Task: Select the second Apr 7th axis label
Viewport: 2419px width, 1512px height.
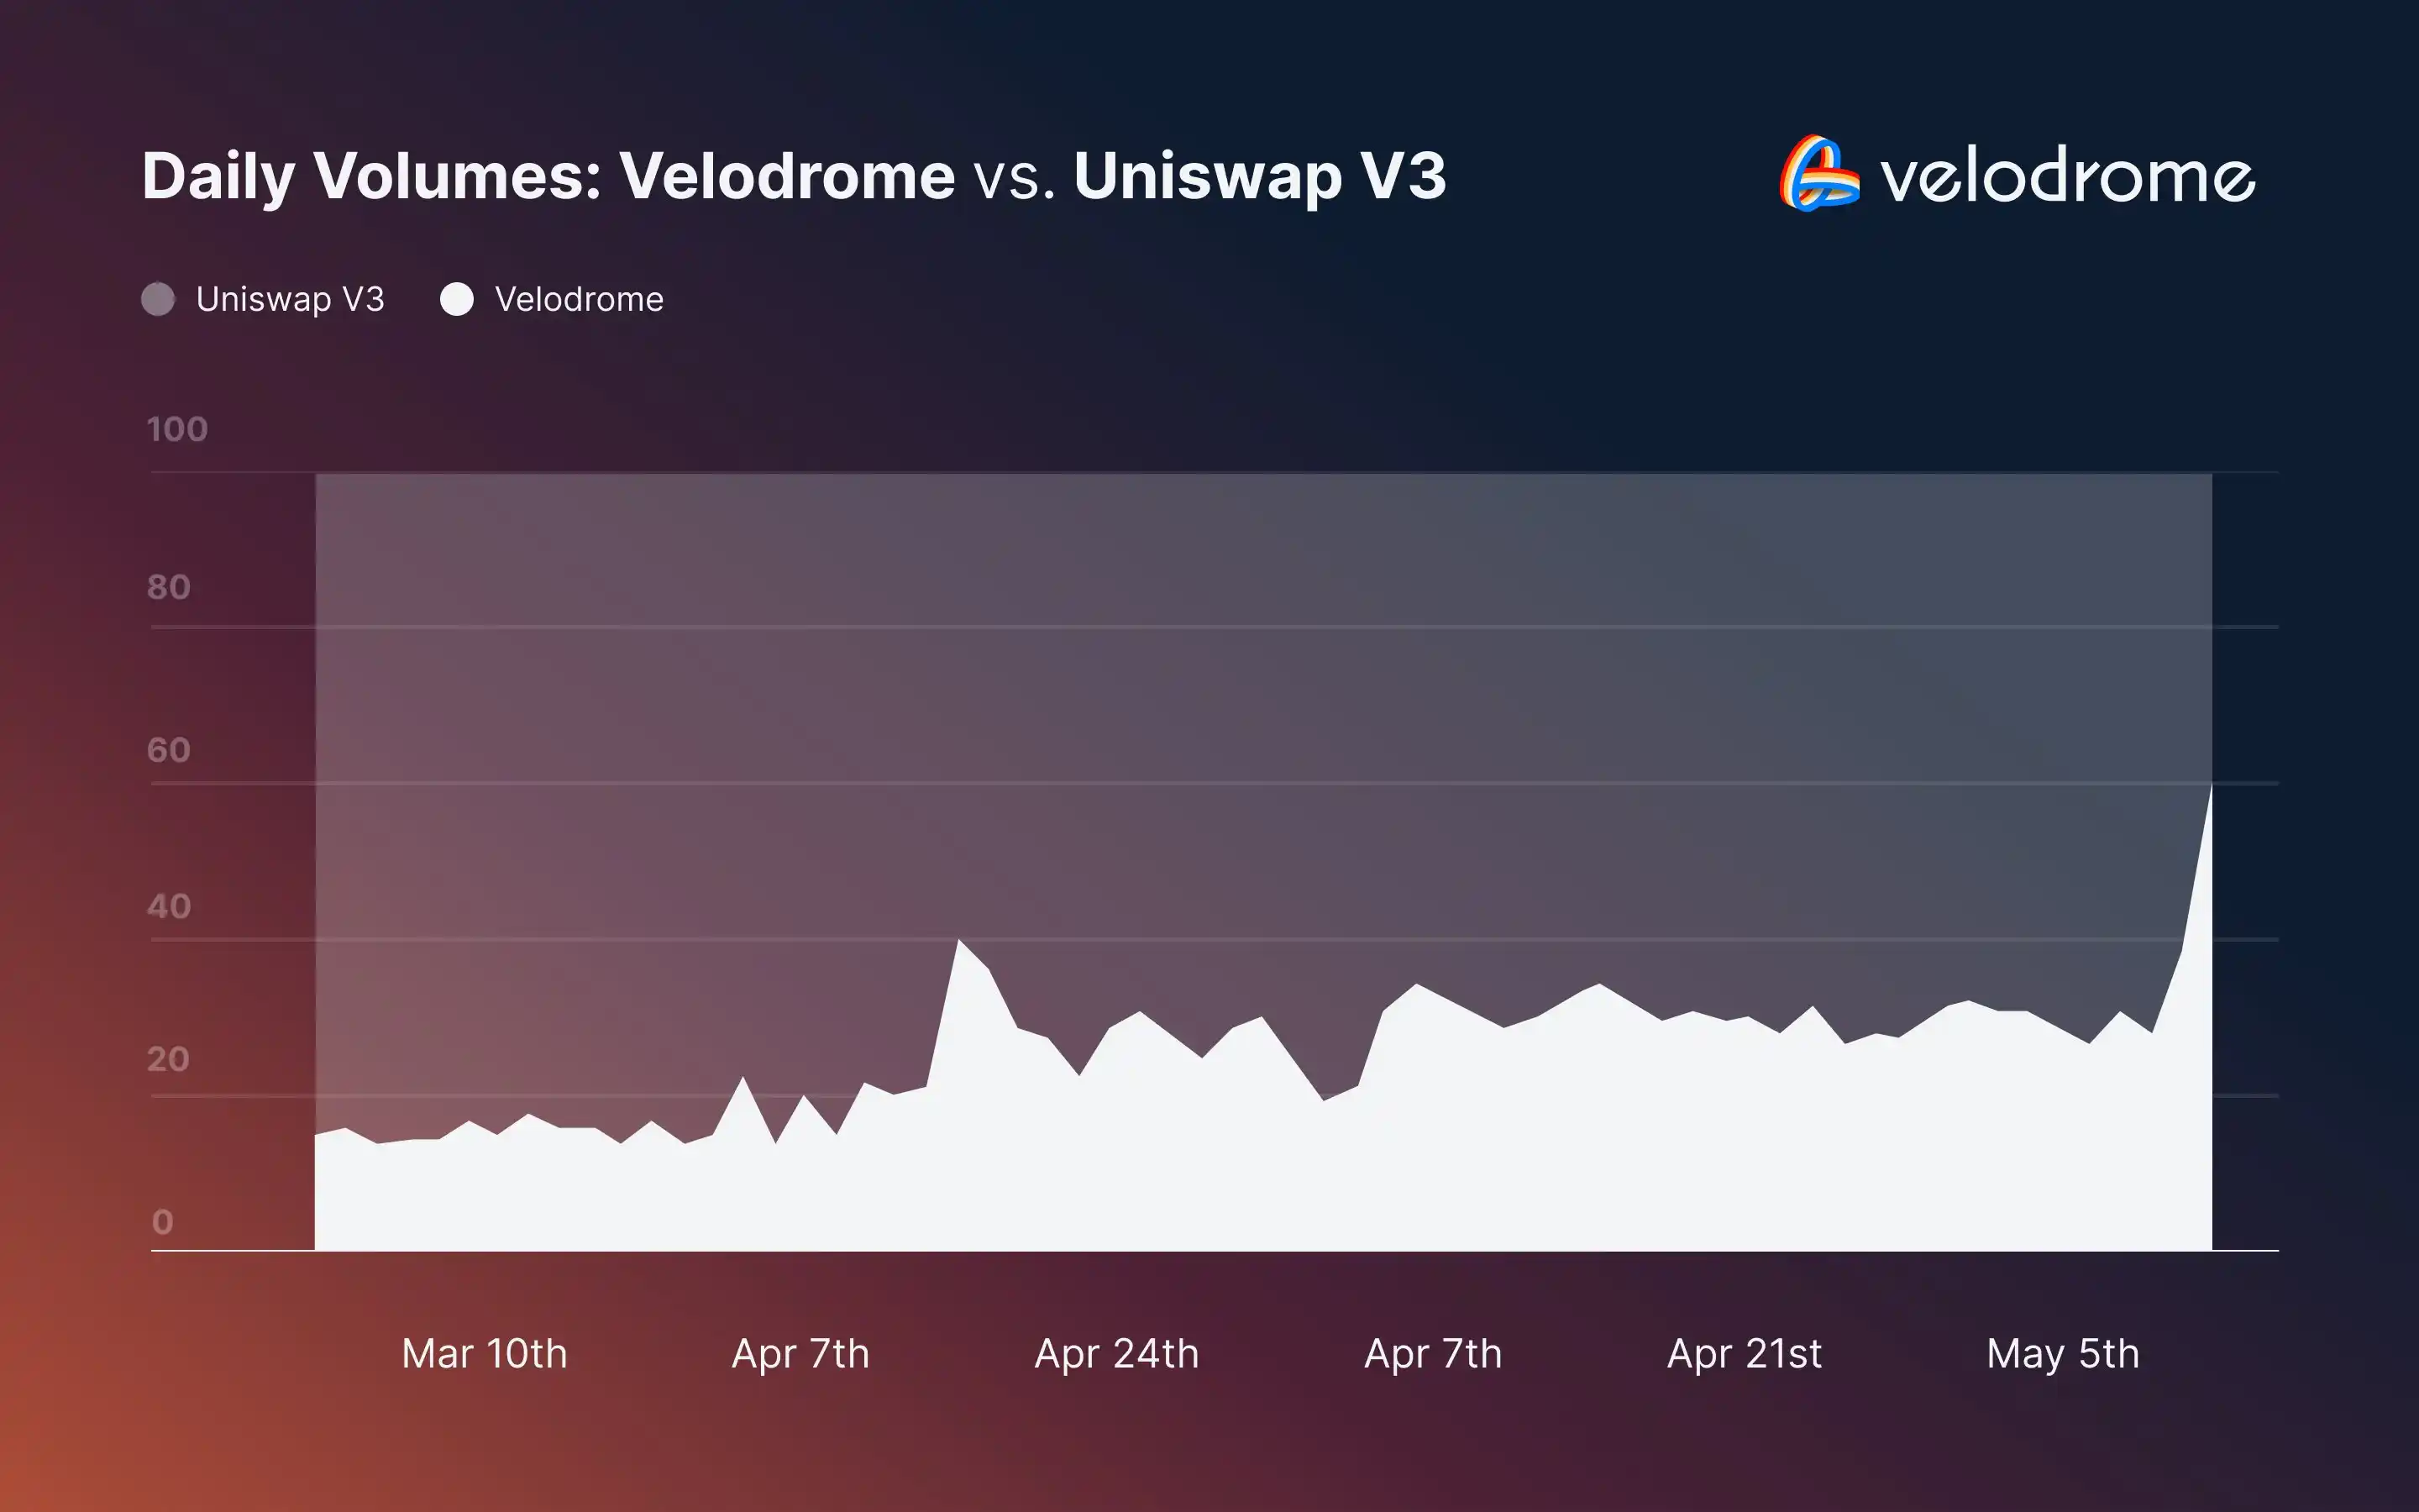Action: 1432,1353
